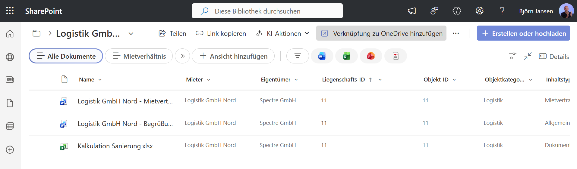Open view settings sliders icon
This screenshot has width=577, height=169.
(x=512, y=56)
